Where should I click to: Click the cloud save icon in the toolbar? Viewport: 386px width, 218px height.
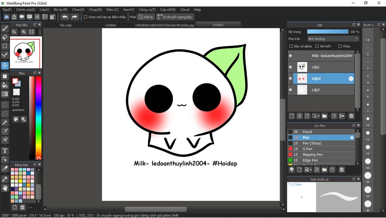[6, 17]
